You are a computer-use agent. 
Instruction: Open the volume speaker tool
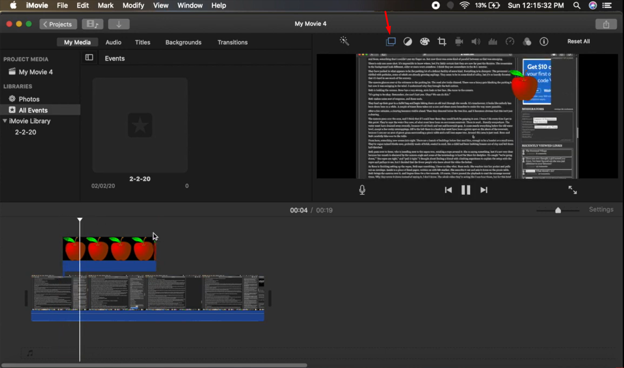point(476,41)
